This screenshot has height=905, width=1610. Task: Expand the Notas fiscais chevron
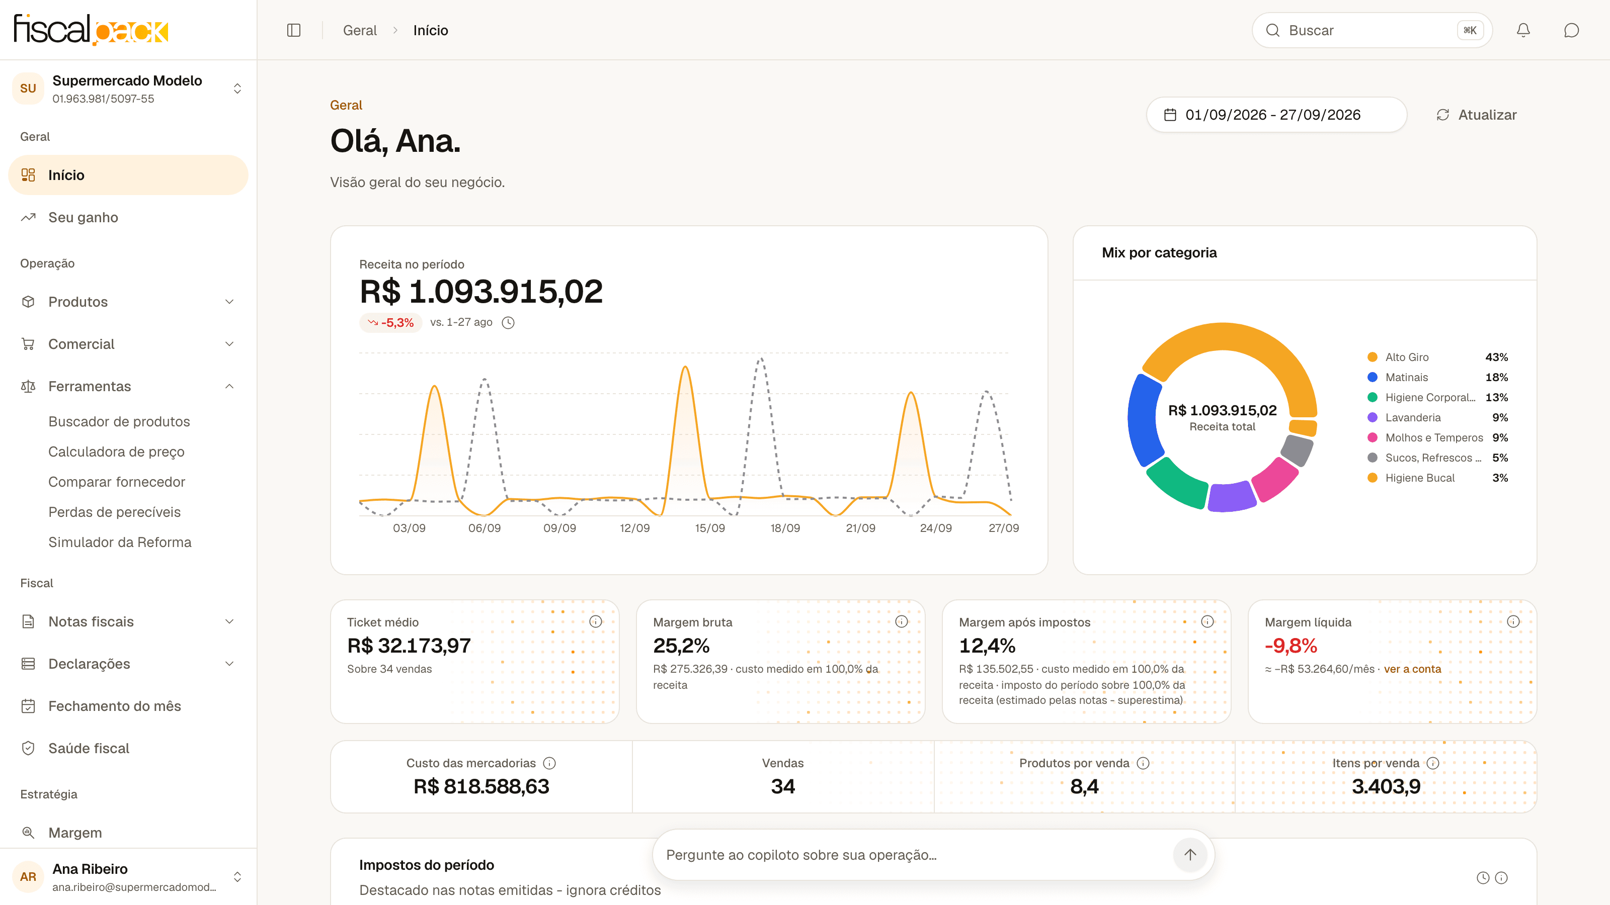229,621
